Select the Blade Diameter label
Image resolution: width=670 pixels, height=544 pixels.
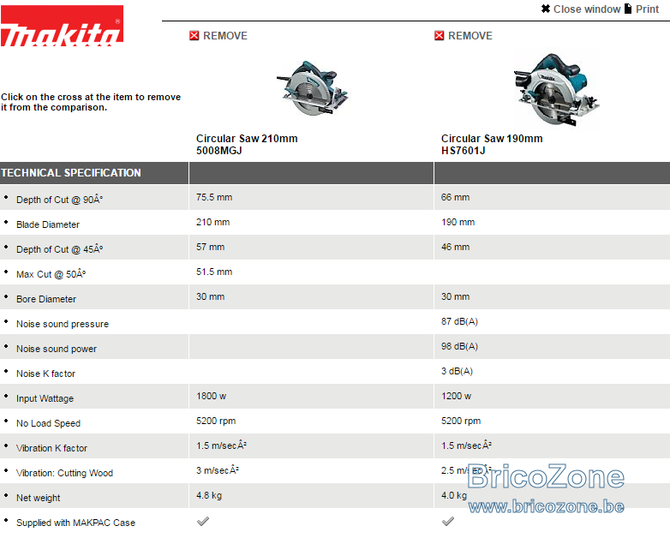click(48, 224)
